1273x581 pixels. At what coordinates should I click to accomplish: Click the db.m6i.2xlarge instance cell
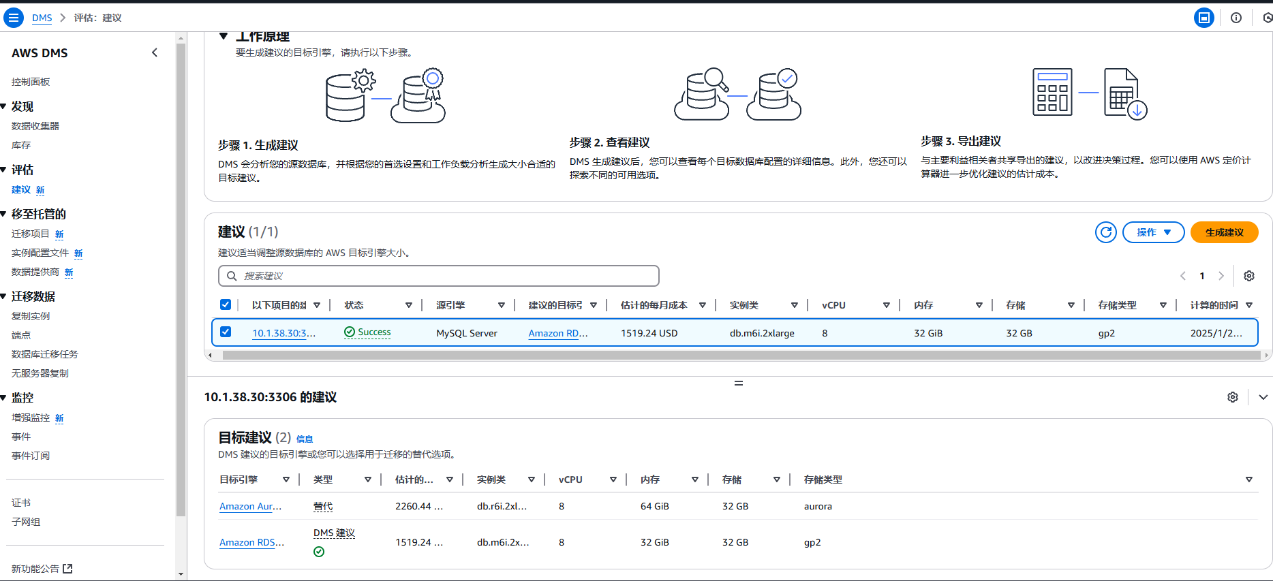point(762,333)
